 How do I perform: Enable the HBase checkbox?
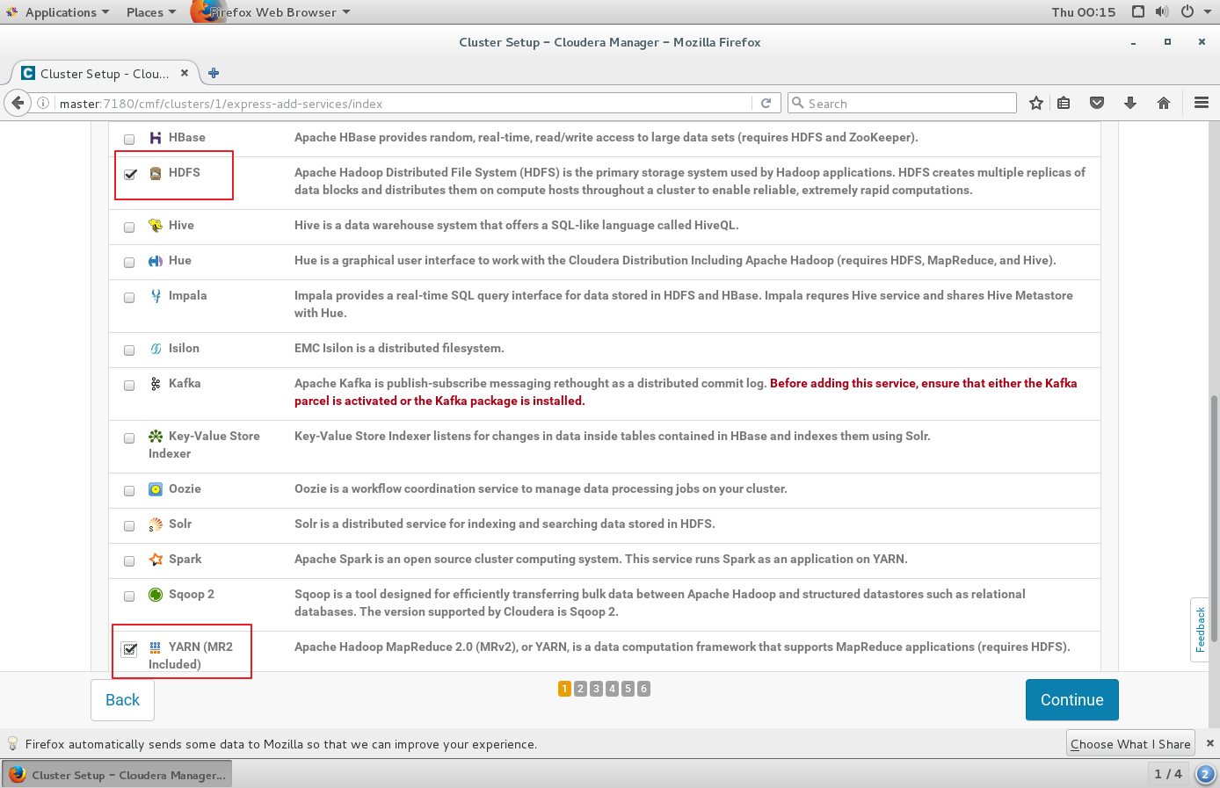click(x=129, y=139)
